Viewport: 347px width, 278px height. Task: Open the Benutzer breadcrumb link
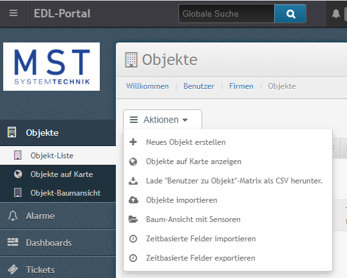pyautogui.click(x=199, y=86)
